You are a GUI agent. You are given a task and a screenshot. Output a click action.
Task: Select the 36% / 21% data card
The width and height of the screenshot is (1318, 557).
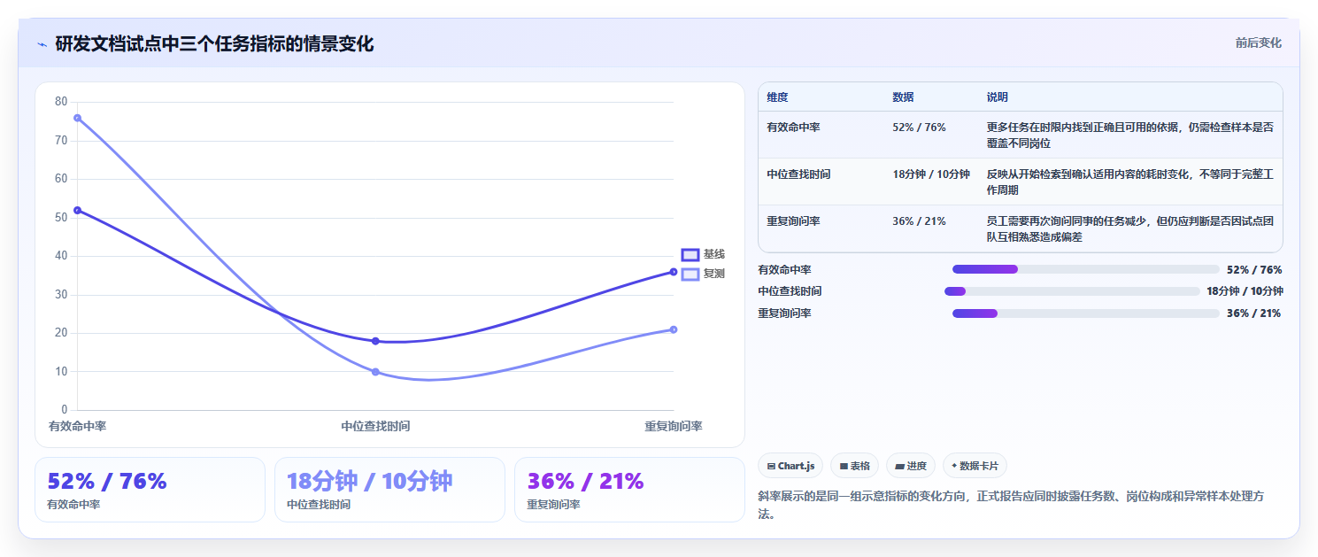629,490
